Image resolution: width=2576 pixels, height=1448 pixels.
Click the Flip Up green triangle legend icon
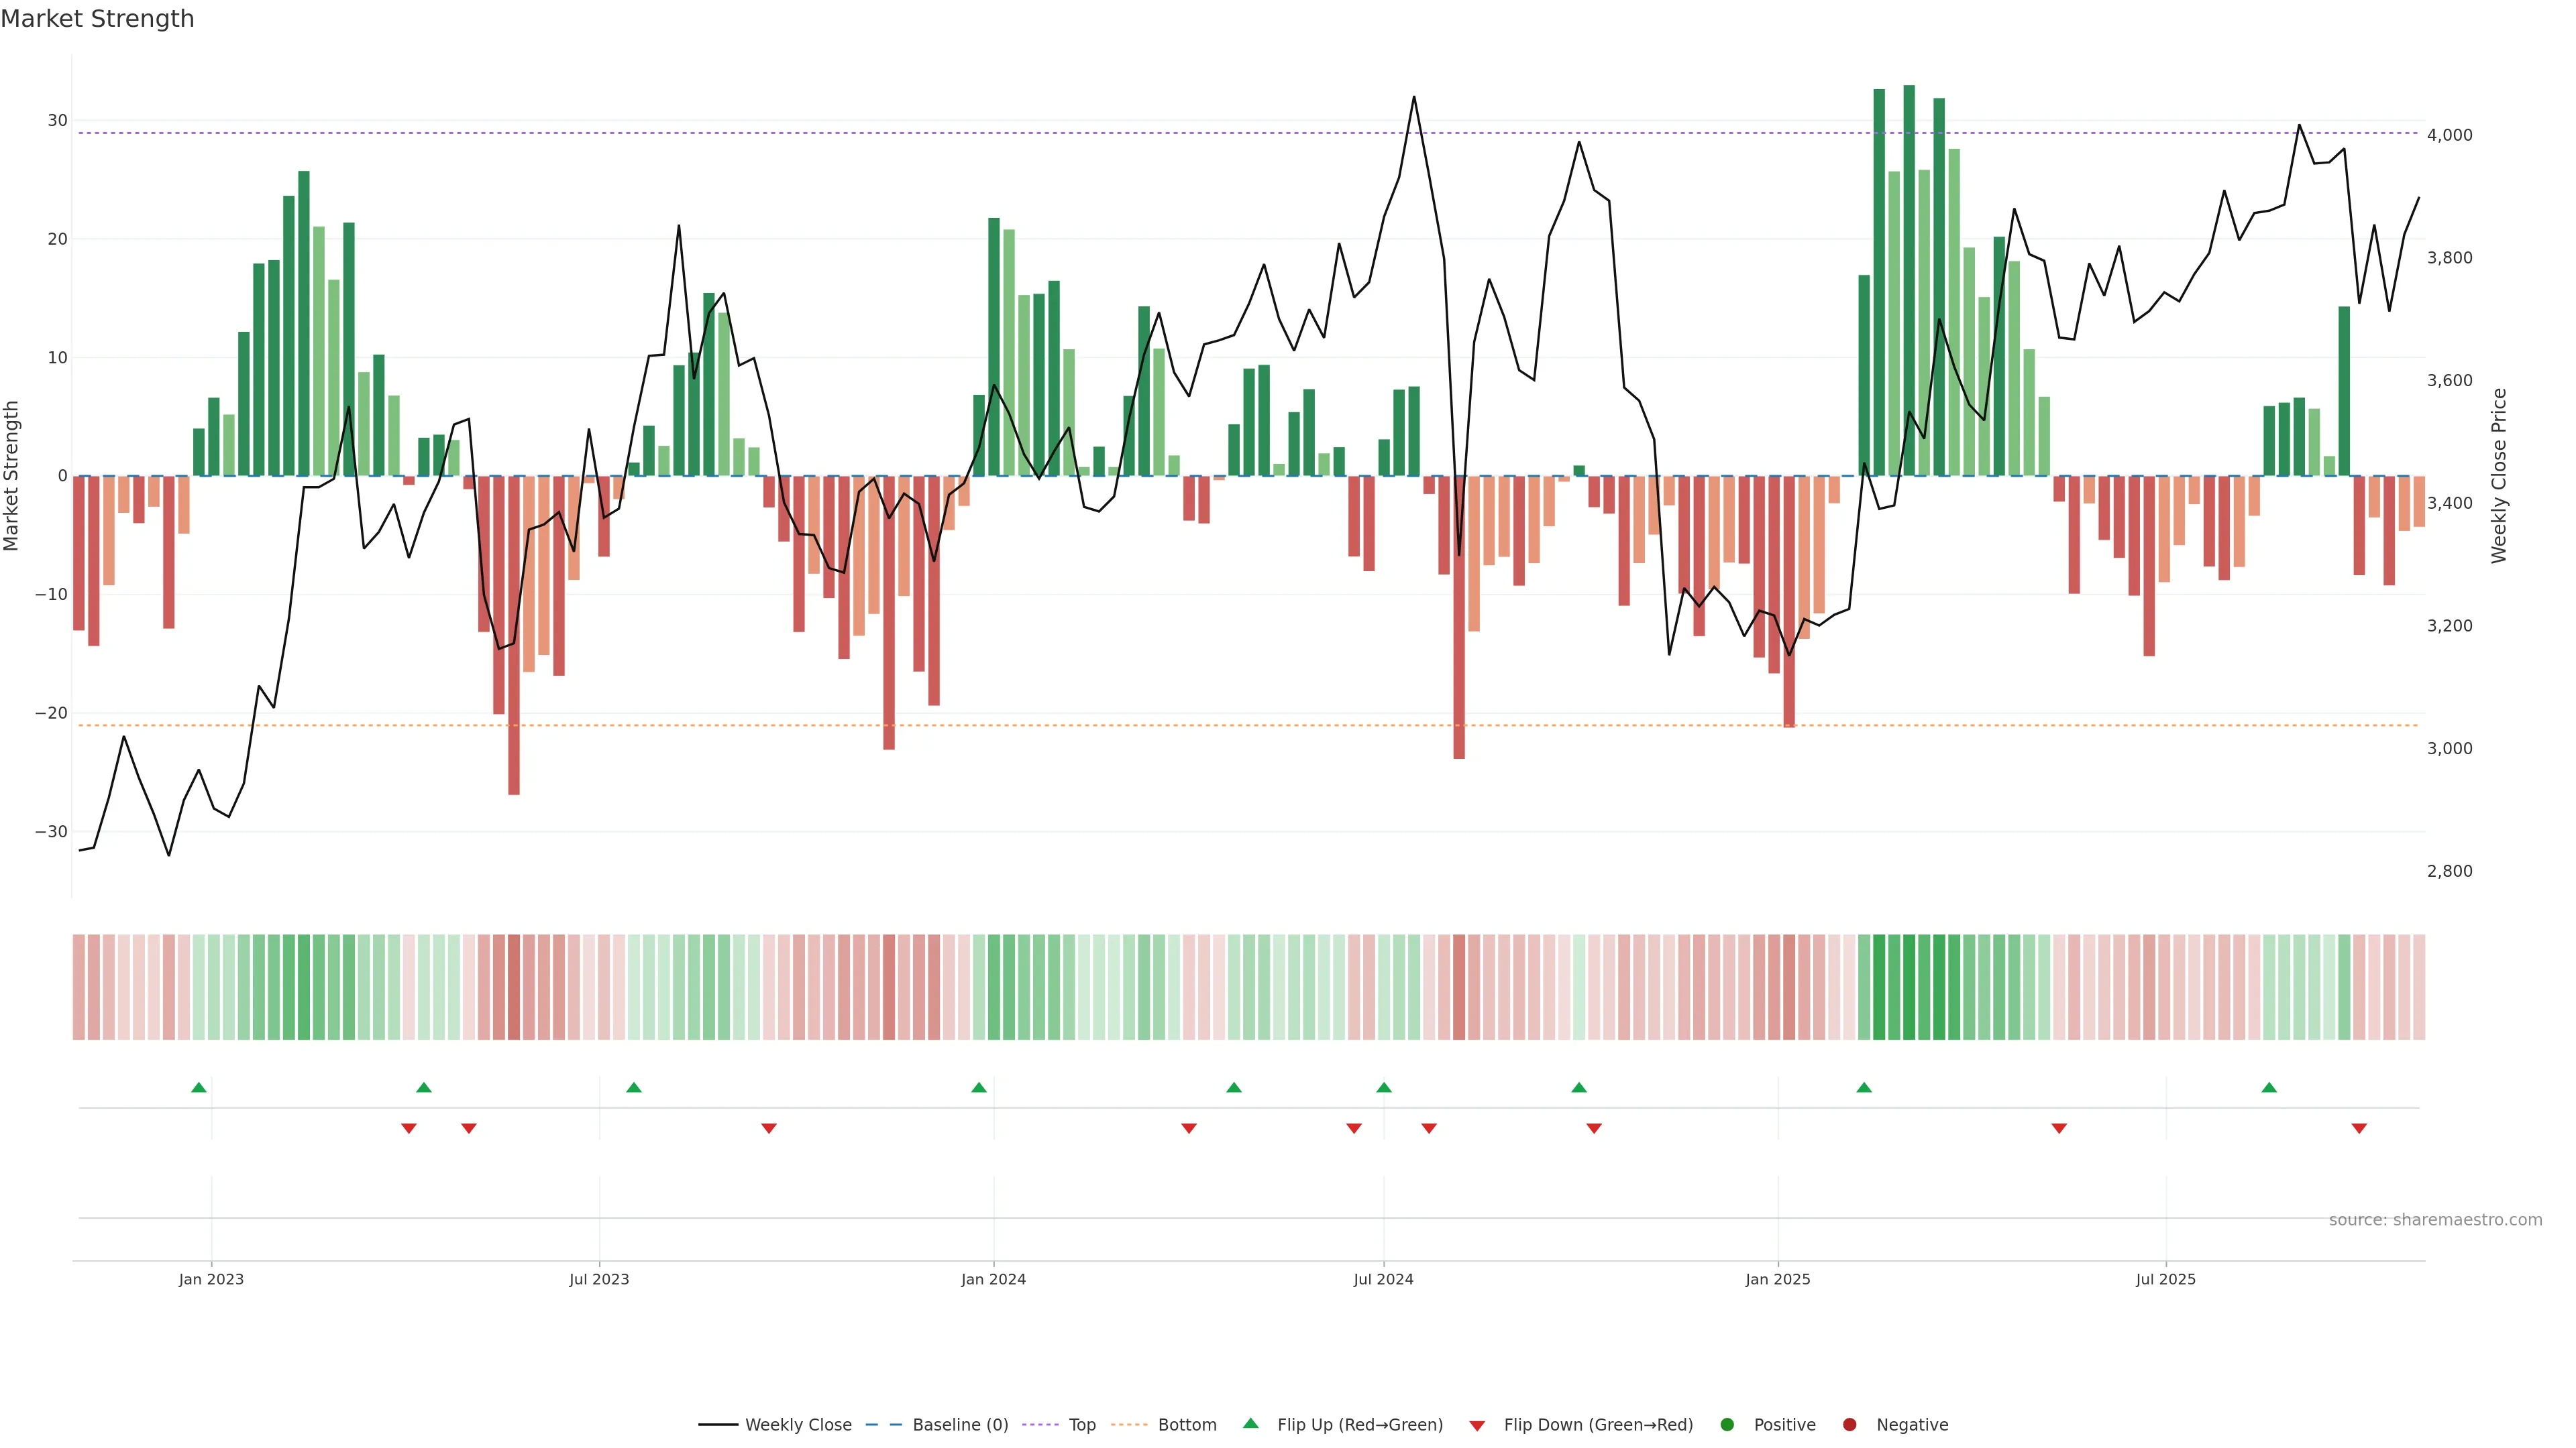pyautogui.click(x=1250, y=1423)
